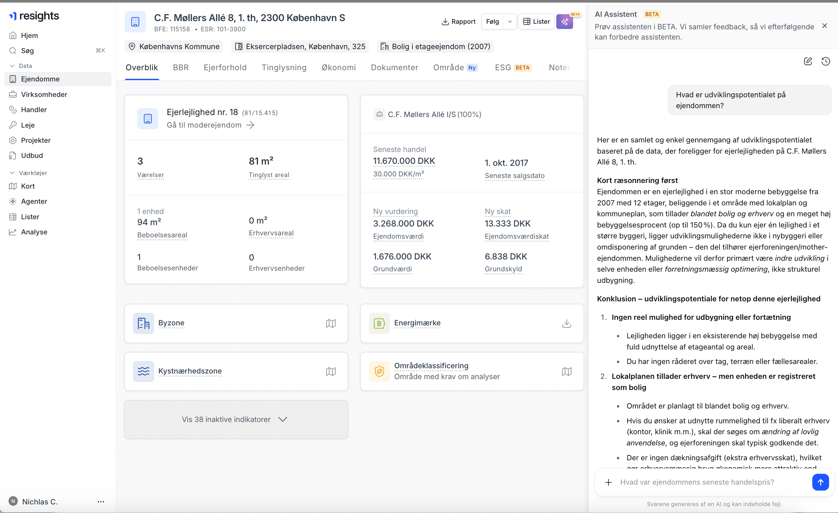The width and height of the screenshot is (838, 513).
Task: Click the property building icon in header
Action: coord(135,22)
